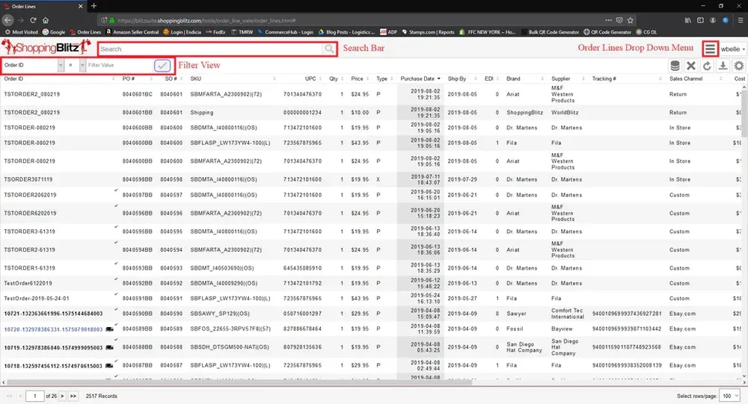Click the truck icon beside order 10720-132978386331

tap(109, 329)
